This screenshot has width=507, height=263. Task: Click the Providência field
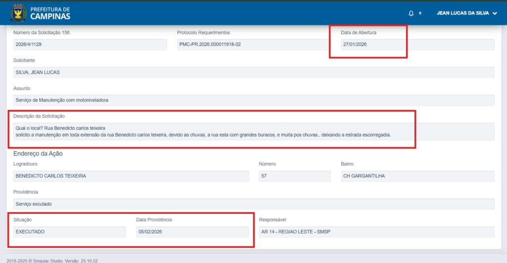point(253,204)
